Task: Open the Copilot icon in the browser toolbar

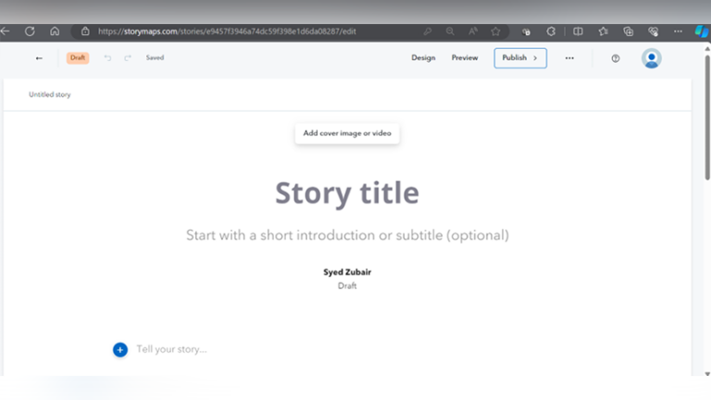Action: coord(702,31)
